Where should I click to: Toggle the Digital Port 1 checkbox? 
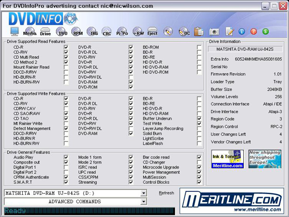66,167
